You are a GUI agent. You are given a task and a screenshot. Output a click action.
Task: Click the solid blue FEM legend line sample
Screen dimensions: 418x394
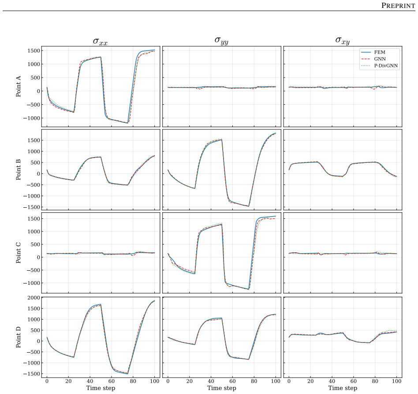pyautogui.click(x=366, y=52)
